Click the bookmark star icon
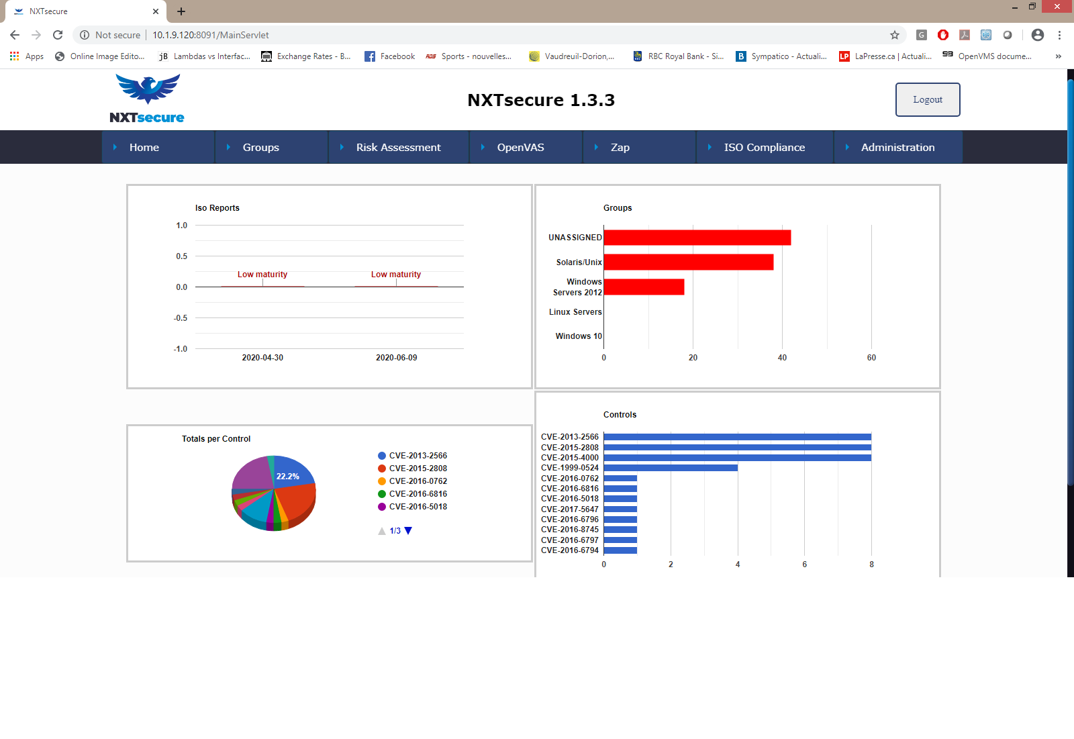Image resolution: width=1074 pixels, height=739 pixels. click(x=894, y=35)
